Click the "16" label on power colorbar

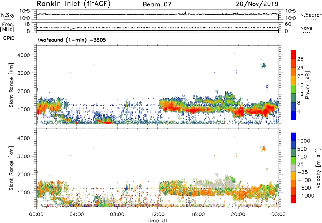point(300,85)
